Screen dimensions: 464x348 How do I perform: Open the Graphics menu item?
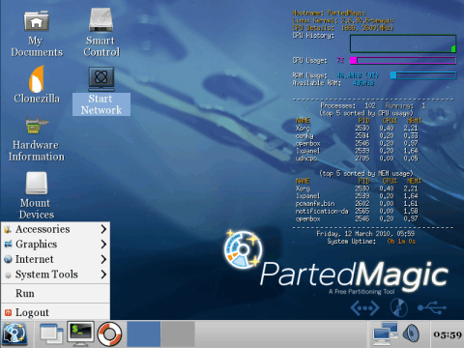[x=55, y=245]
